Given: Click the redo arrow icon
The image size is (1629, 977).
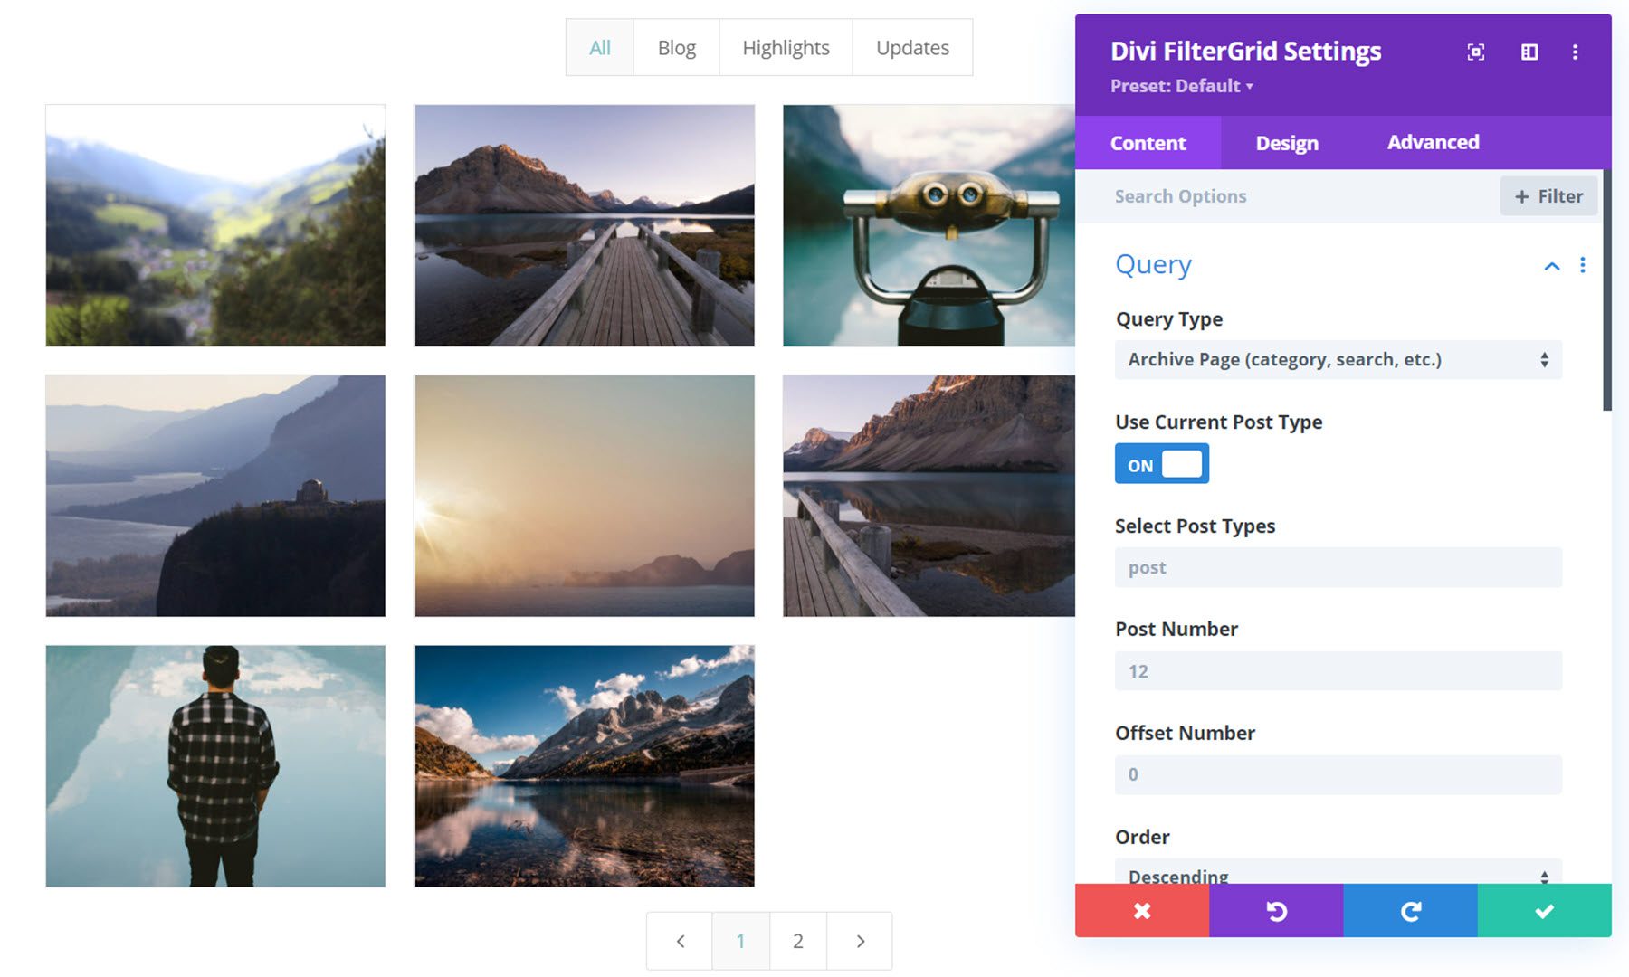Looking at the screenshot, I should (x=1409, y=911).
